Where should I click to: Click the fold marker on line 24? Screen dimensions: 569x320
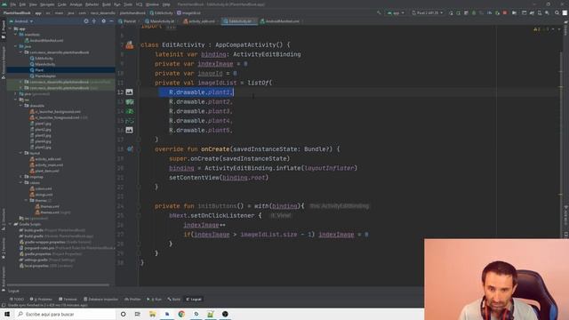139,206
